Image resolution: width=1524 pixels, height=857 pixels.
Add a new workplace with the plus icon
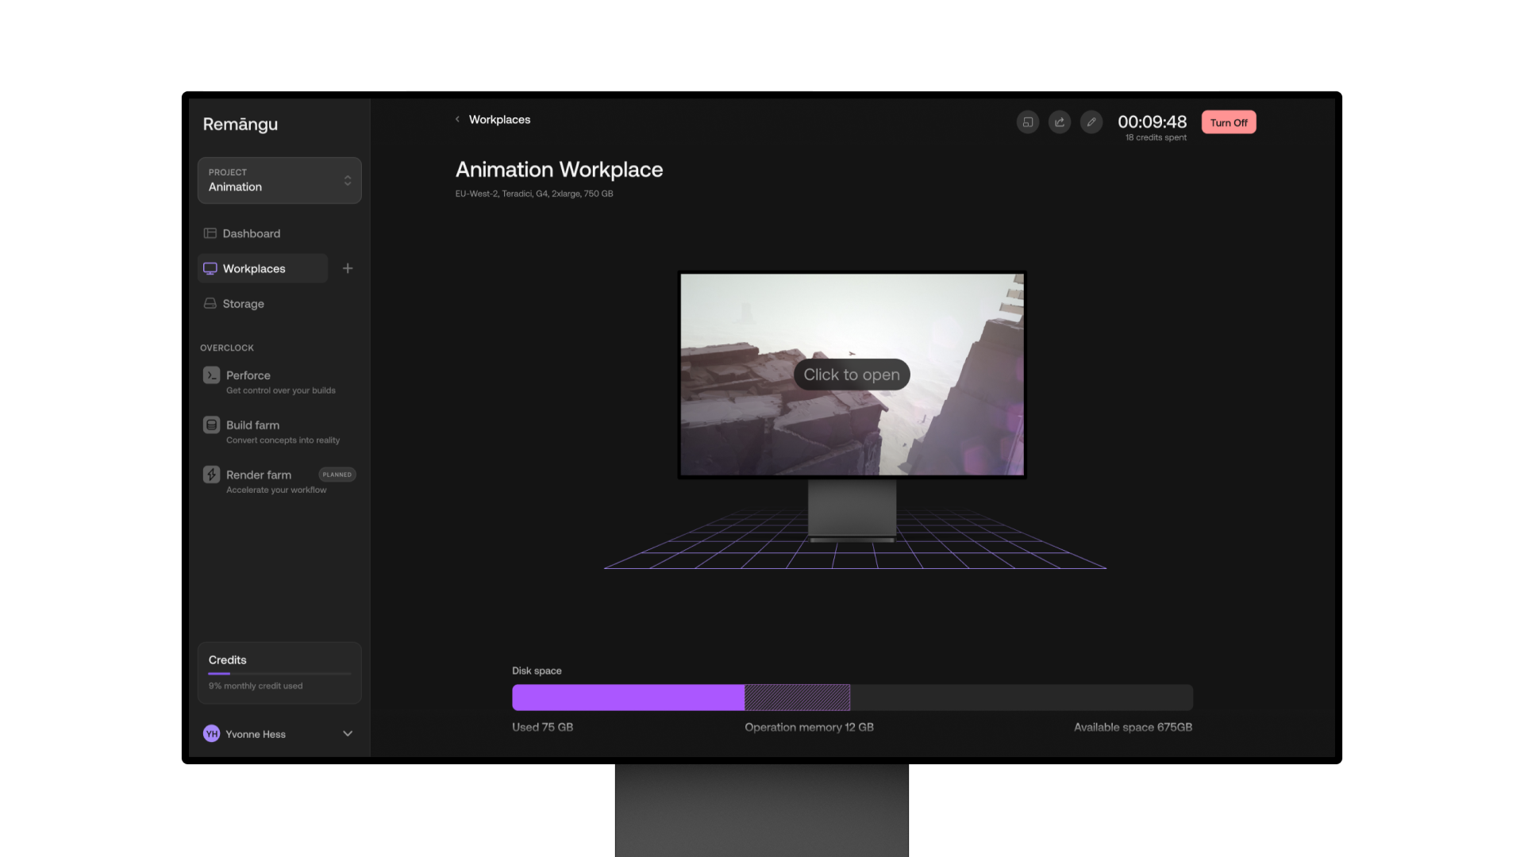(x=348, y=268)
